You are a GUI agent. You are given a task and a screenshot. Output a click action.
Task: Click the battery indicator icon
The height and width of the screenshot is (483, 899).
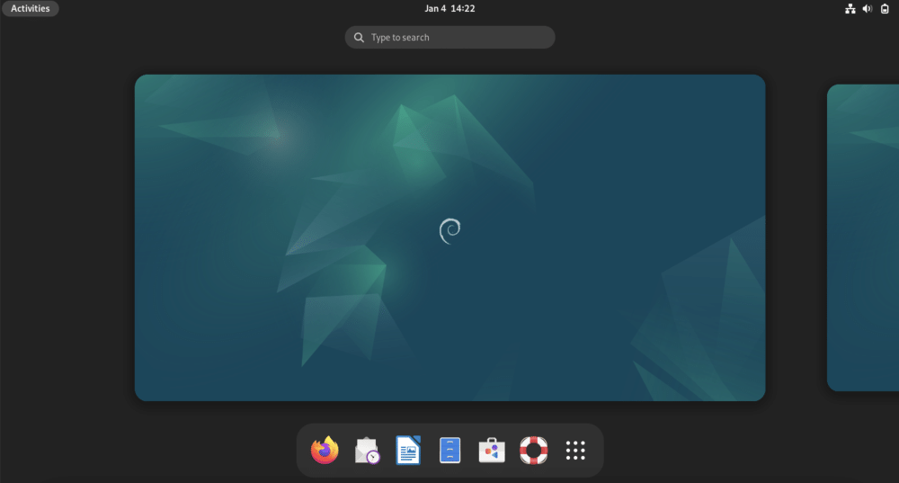click(x=885, y=9)
